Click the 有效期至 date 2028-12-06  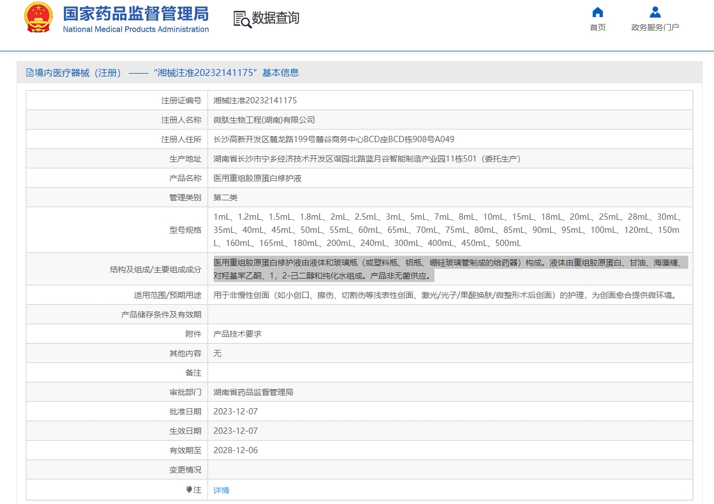[x=236, y=450]
